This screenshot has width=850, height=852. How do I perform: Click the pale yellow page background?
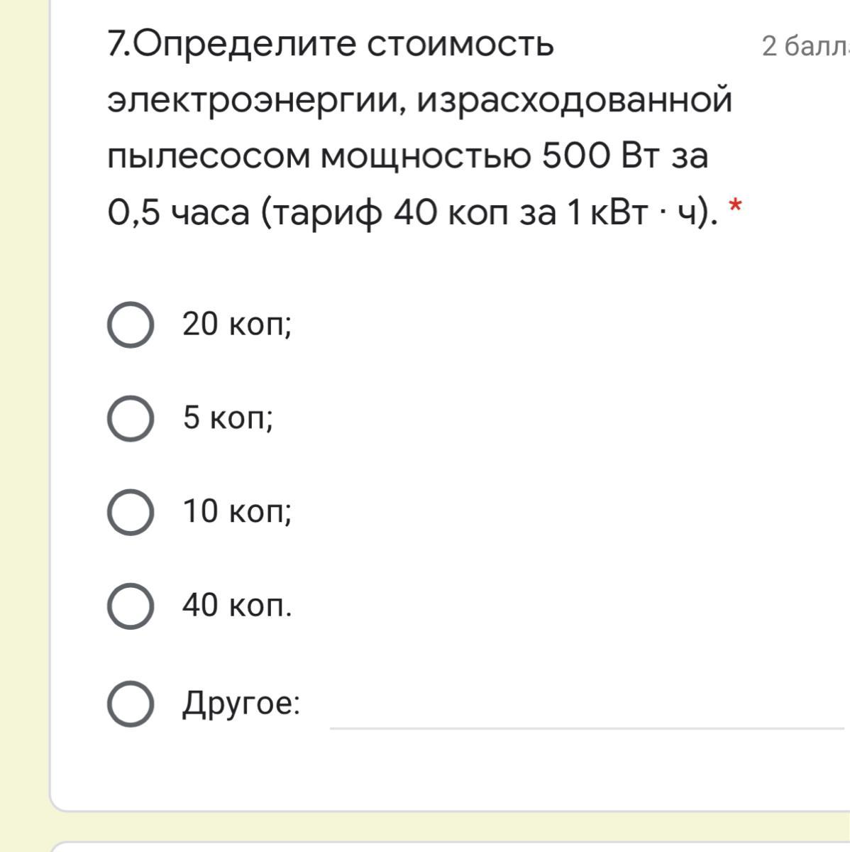(23, 426)
